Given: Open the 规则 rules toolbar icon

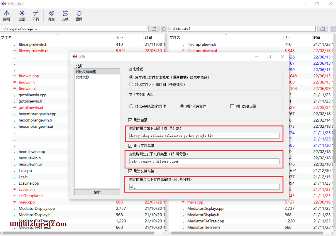Looking at the screenshot, I should 7,16.
